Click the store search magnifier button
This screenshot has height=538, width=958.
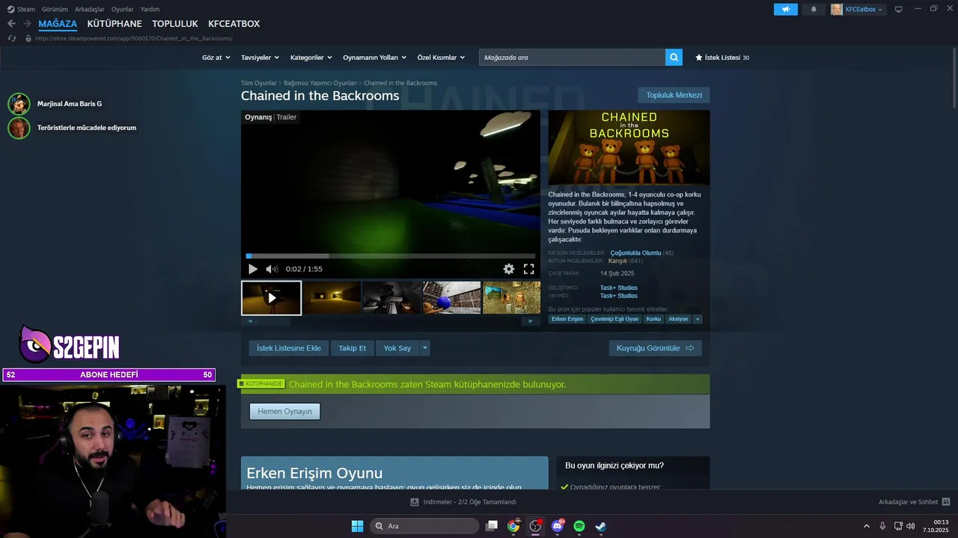coord(674,57)
